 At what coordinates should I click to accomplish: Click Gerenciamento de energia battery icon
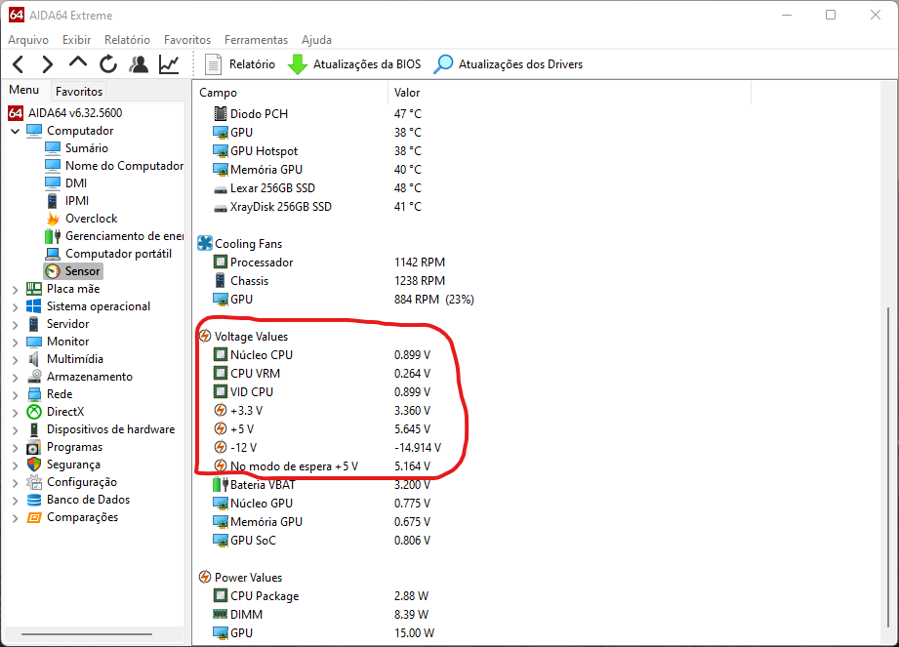[x=53, y=236]
